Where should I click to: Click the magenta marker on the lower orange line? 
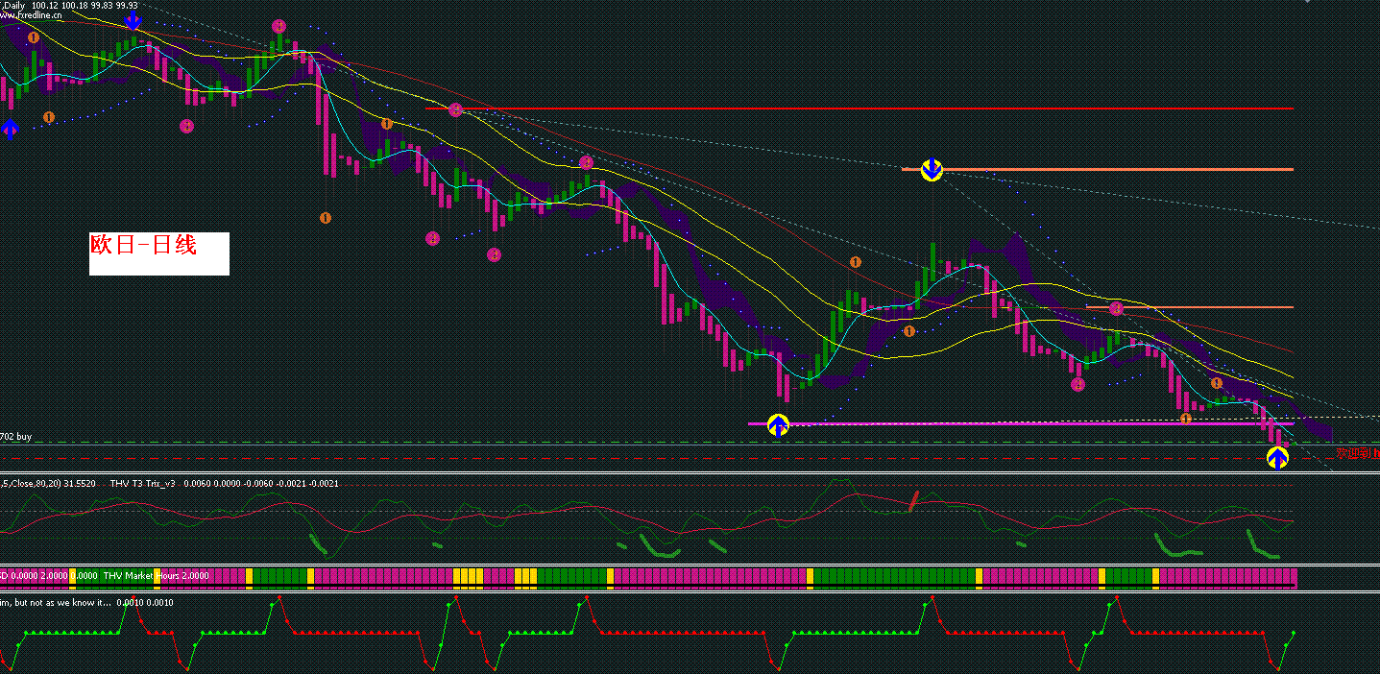[x=1116, y=308]
